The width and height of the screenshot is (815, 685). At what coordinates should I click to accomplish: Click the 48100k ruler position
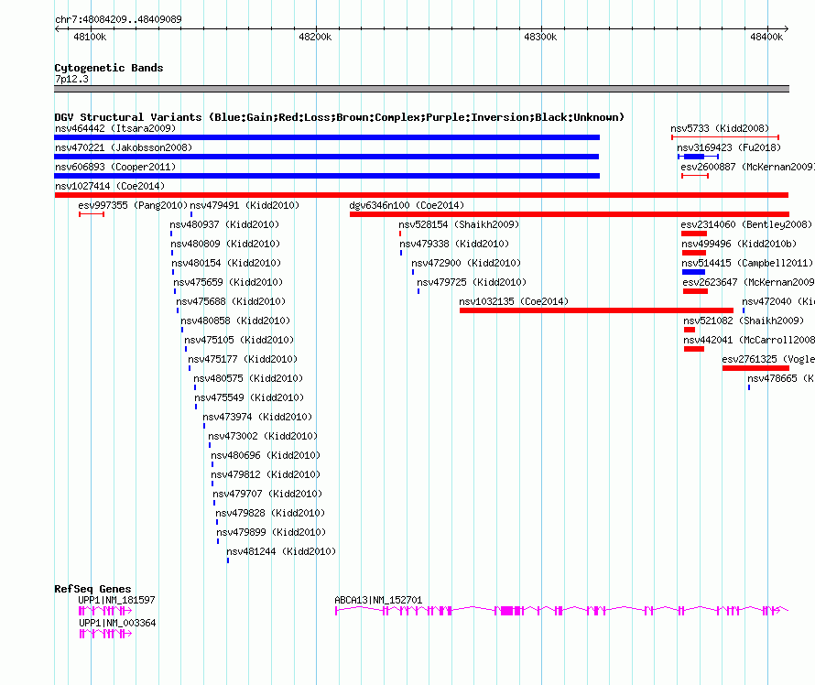(x=90, y=37)
